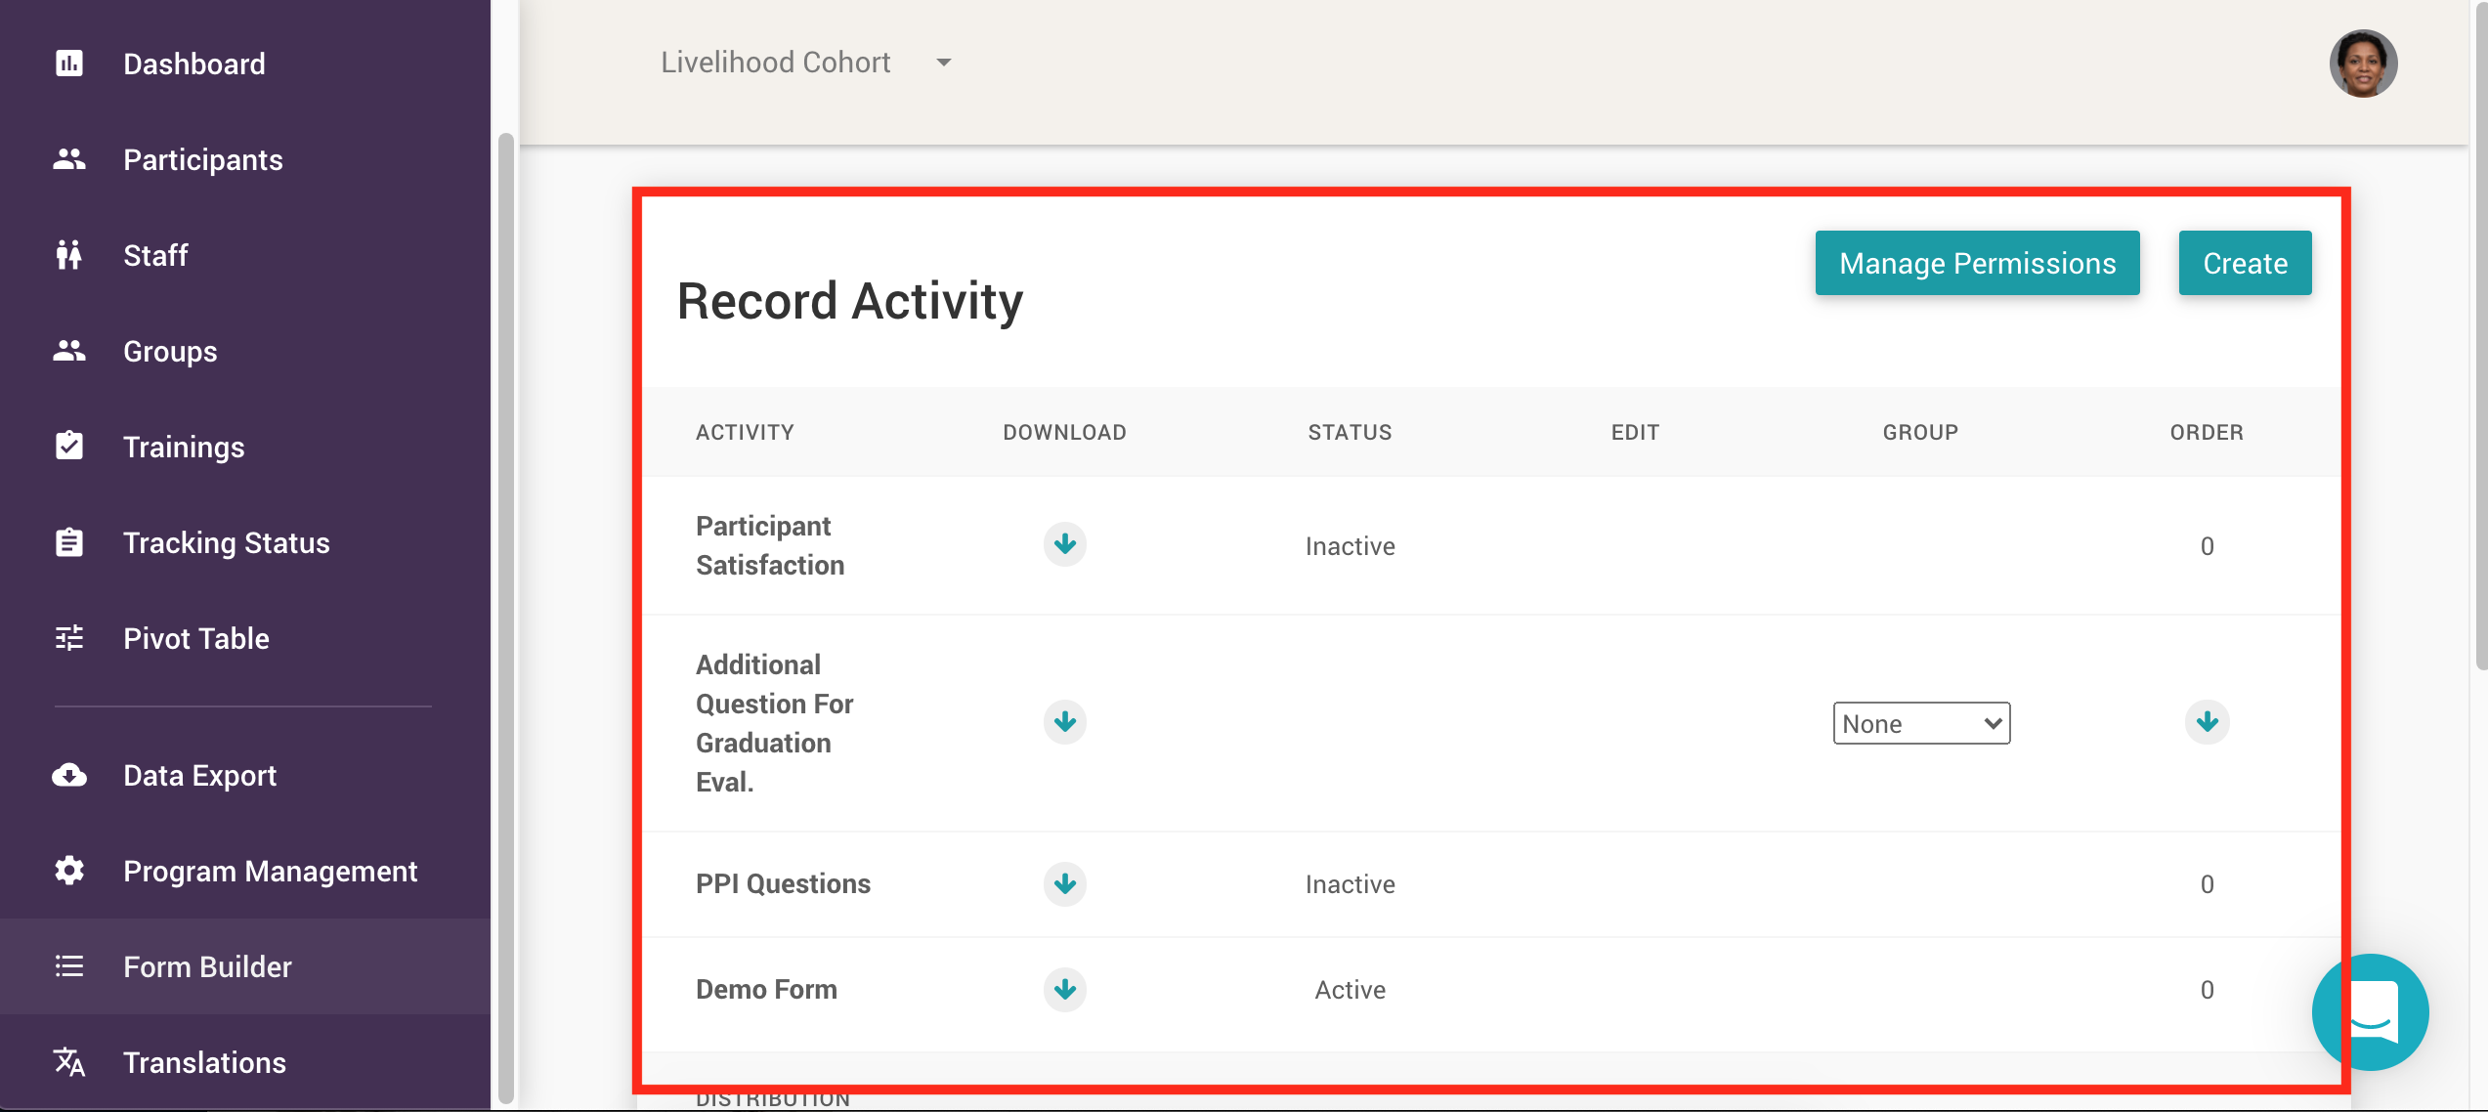Move Additional Question form down in order

[2207, 722]
